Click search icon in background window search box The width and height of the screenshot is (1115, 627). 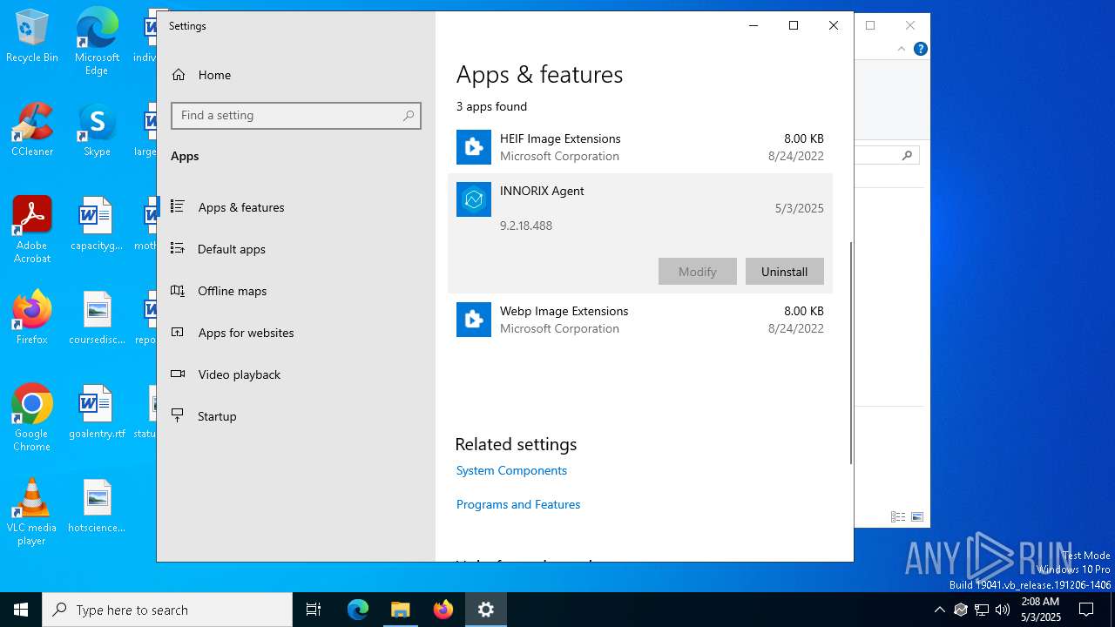tap(907, 156)
